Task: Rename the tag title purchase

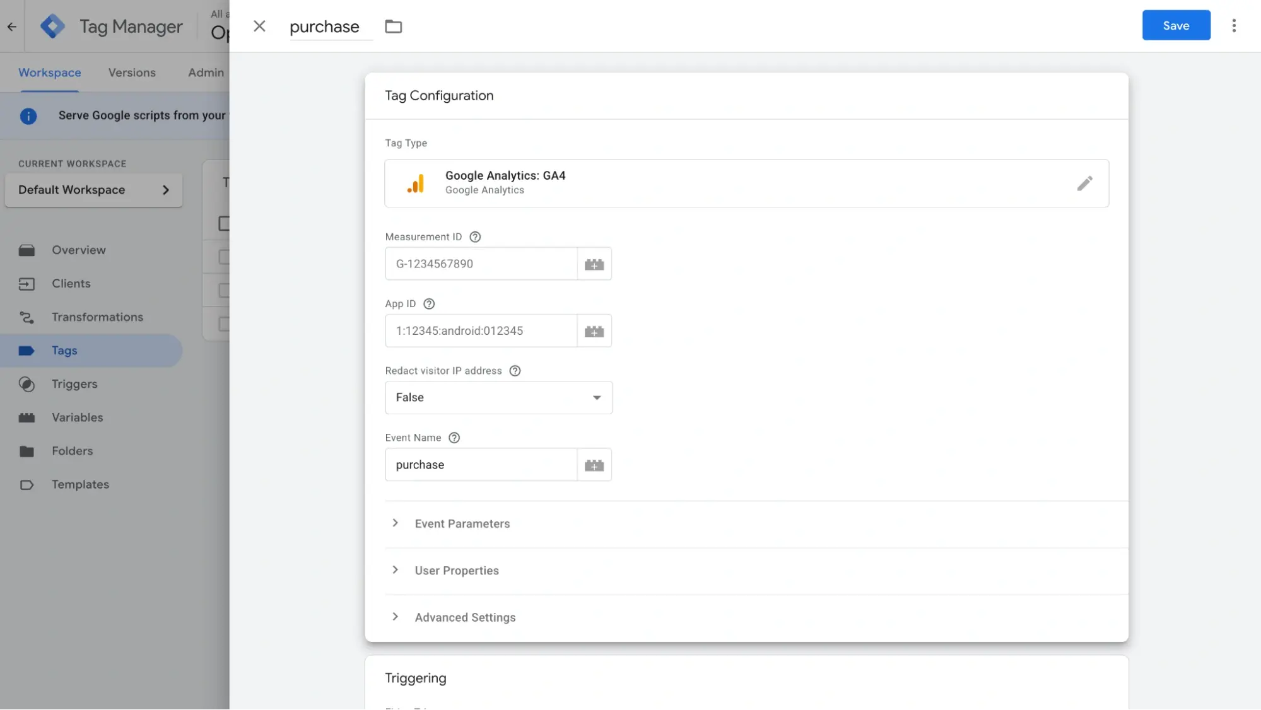Action: pos(331,26)
